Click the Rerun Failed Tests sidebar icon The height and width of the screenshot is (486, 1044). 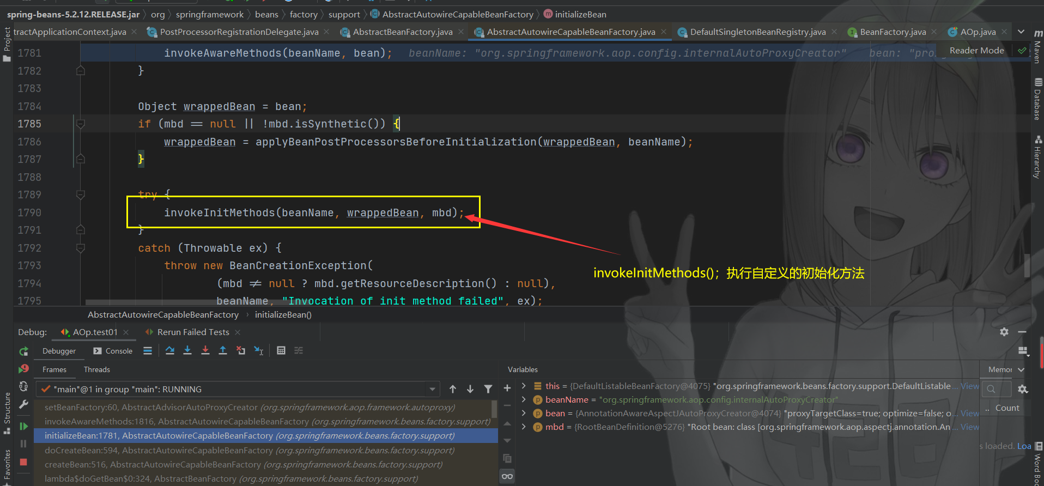[23, 369]
